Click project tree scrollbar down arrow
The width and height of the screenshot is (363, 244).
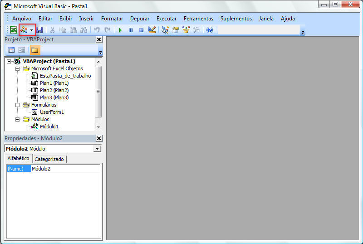pos(98,127)
